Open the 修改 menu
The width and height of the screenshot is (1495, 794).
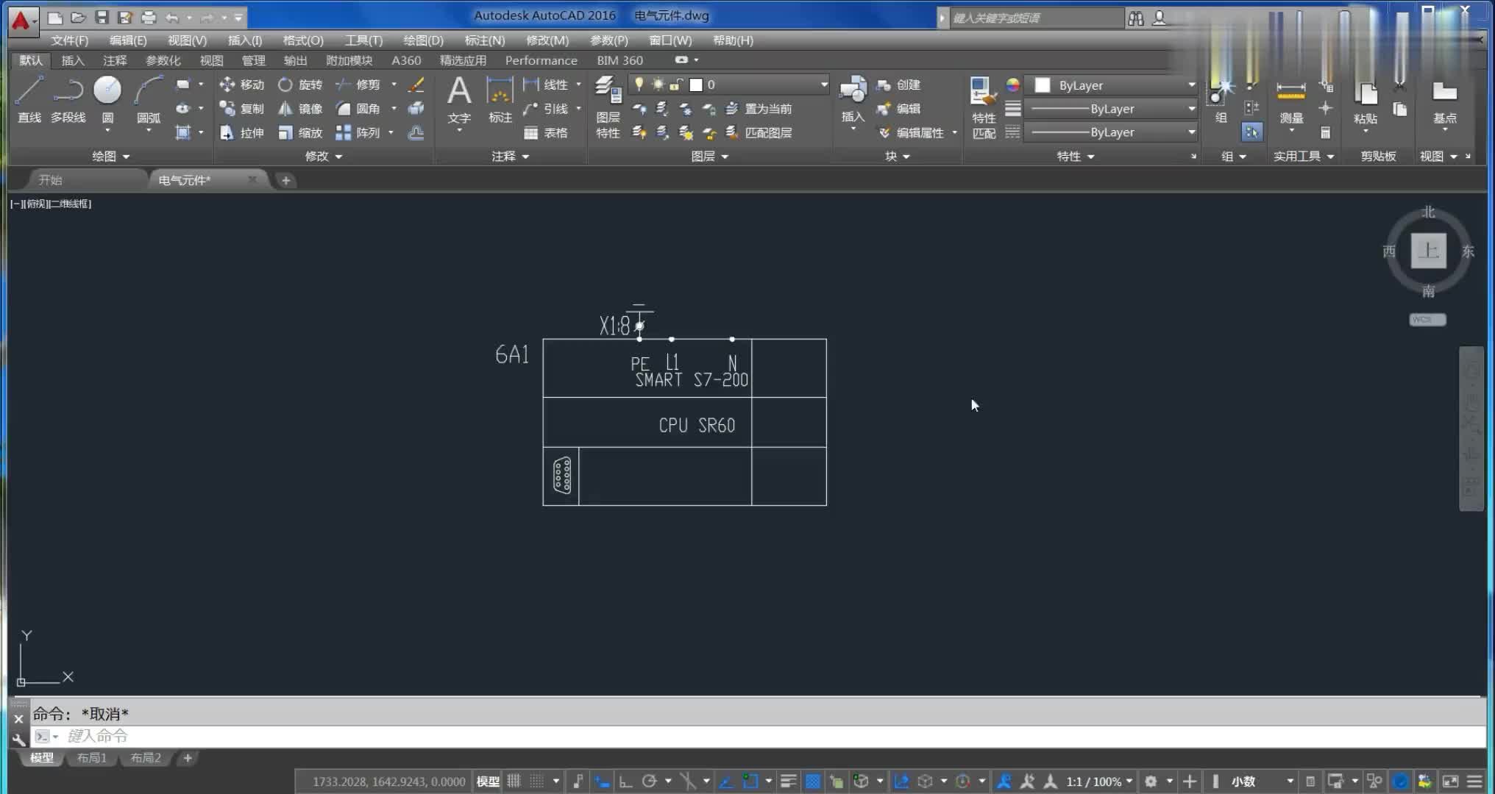click(547, 40)
